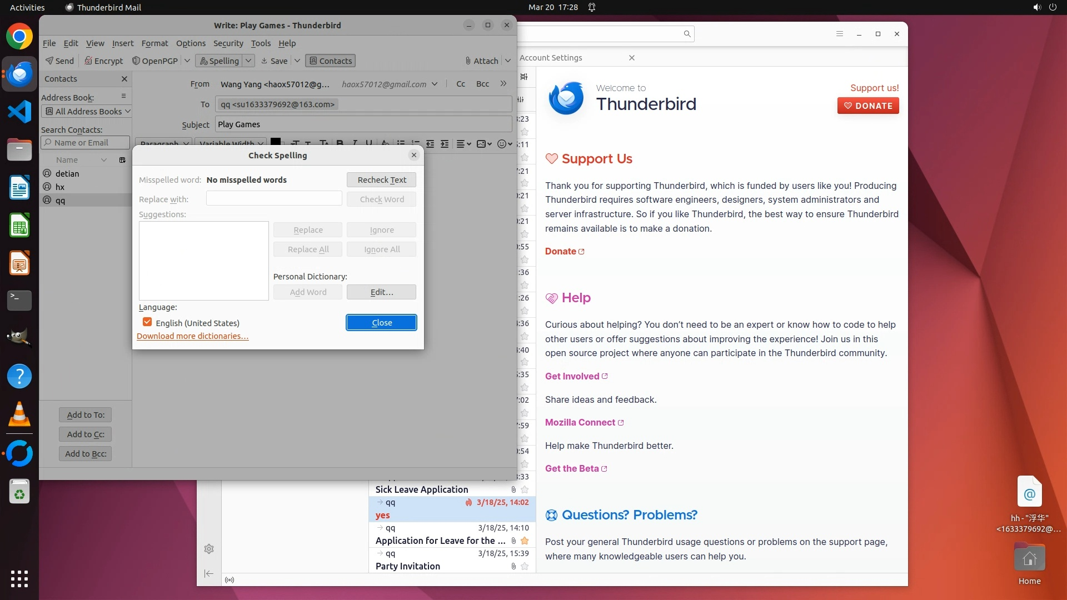The width and height of the screenshot is (1067, 600).
Task: Open settings gear in Thunderbird main window
Action: (209, 549)
